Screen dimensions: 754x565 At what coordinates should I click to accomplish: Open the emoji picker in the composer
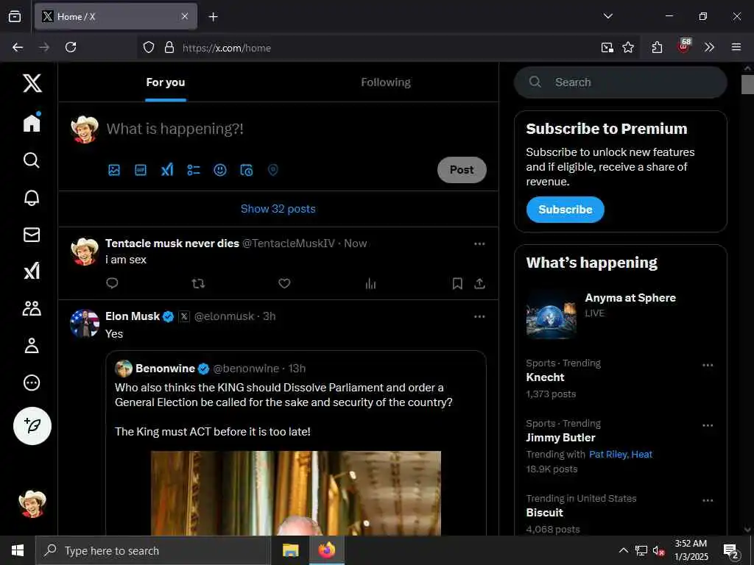219,170
